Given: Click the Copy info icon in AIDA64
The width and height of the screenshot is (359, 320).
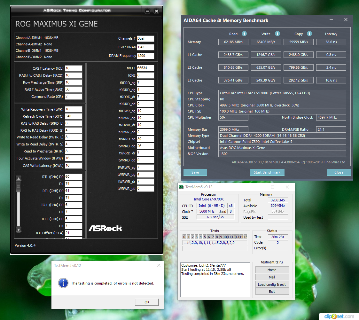Looking at the screenshot, I should coord(309,34).
